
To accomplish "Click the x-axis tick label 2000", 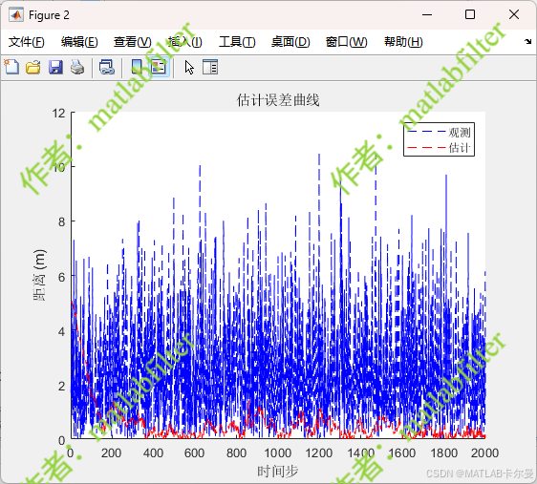I will pyautogui.click(x=484, y=453).
